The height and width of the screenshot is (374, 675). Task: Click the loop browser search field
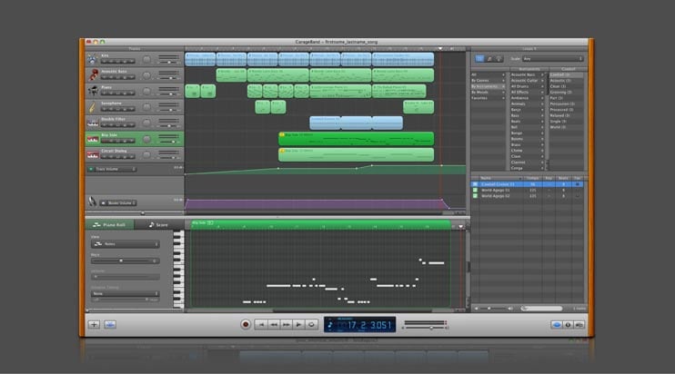(x=541, y=309)
